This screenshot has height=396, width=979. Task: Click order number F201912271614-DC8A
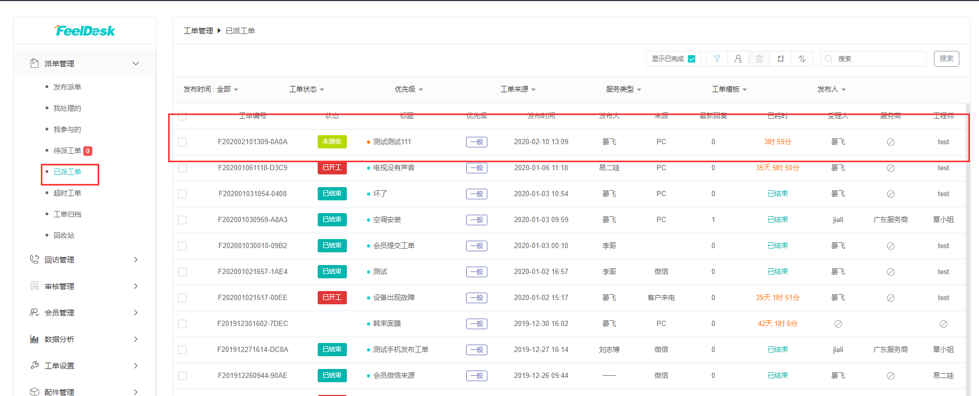click(252, 349)
